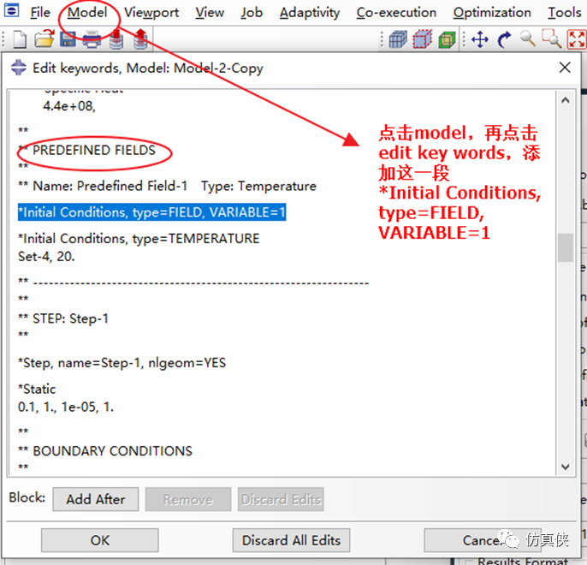Open the Job menu
587x565 pixels.
252,12
